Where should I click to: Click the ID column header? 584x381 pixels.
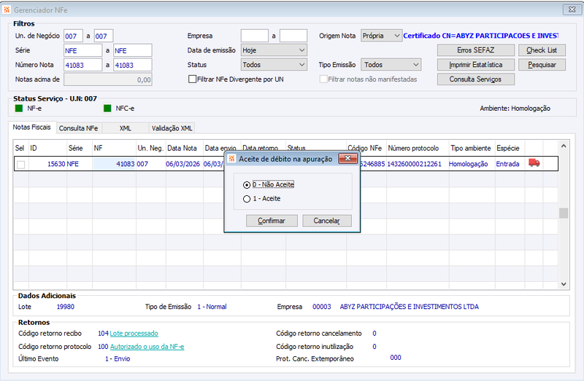pos(47,148)
